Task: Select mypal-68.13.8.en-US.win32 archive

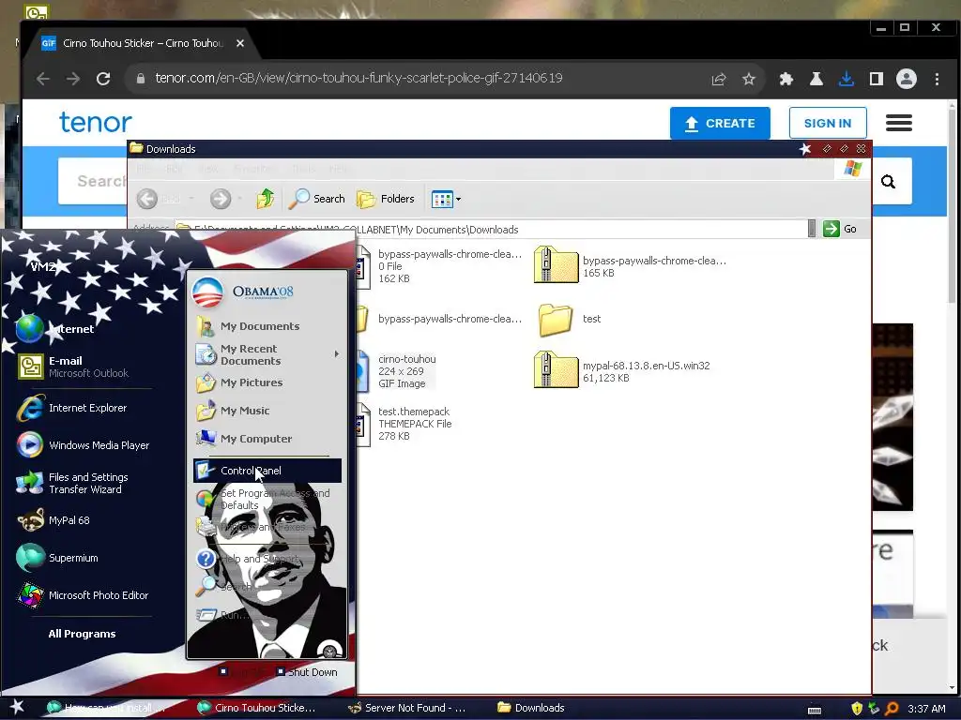Action: [x=622, y=371]
